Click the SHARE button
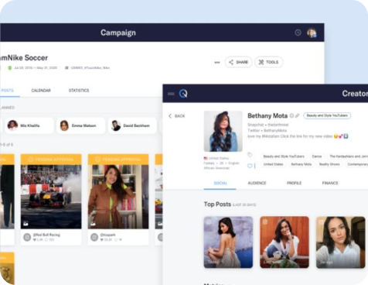The height and width of the screenshot is (285, 368). coord(238,62)
